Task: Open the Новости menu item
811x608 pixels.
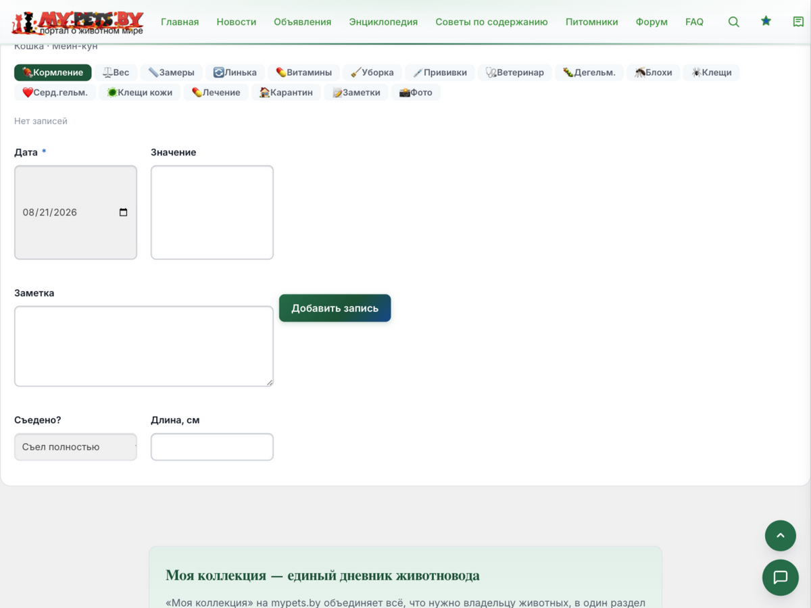Action: point(237,22)
